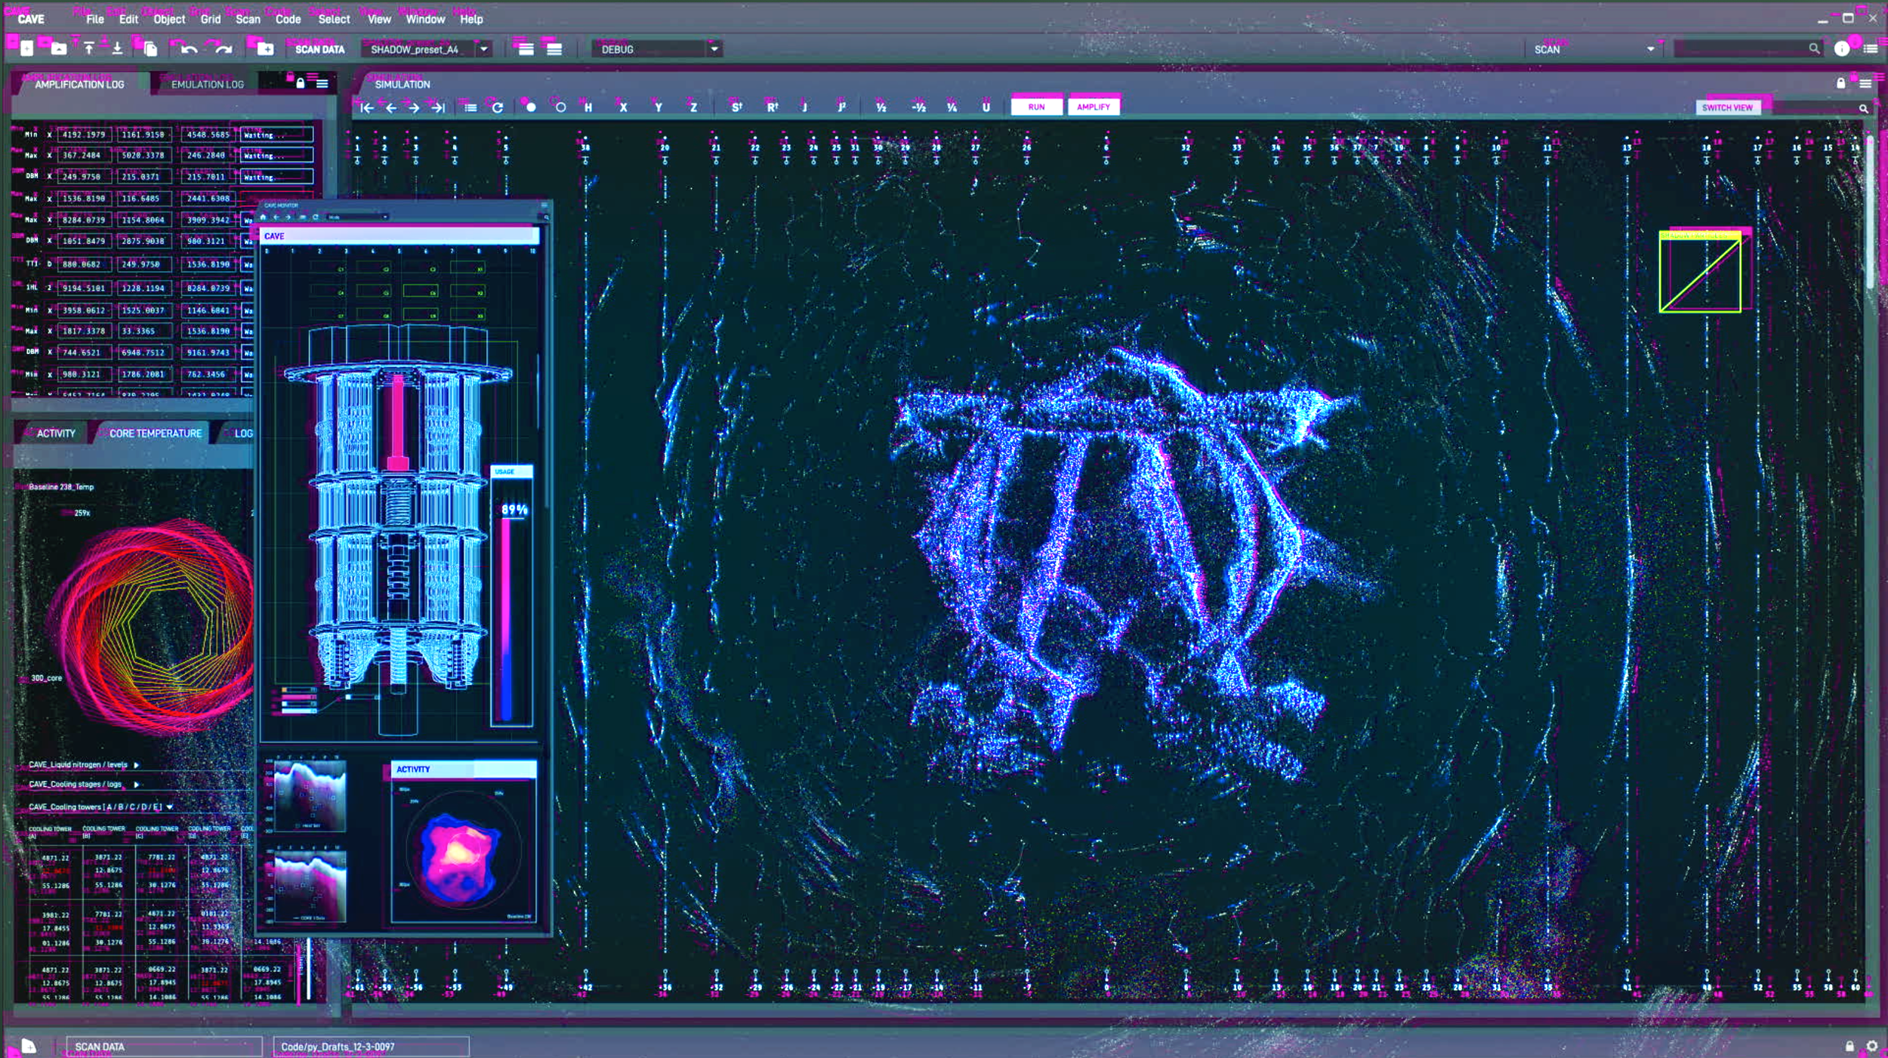
Task: Select the Hadamard H gate icon
Action: pyautogui.click(x=588, y=108)
